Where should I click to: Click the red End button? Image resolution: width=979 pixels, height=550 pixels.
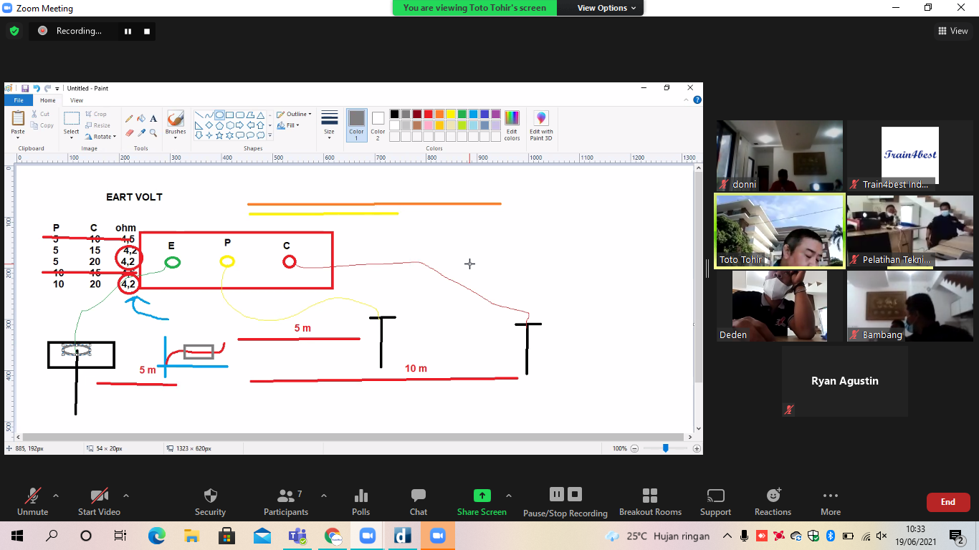point(947,502)
